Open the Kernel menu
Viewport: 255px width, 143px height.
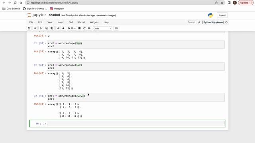[81, 22]
